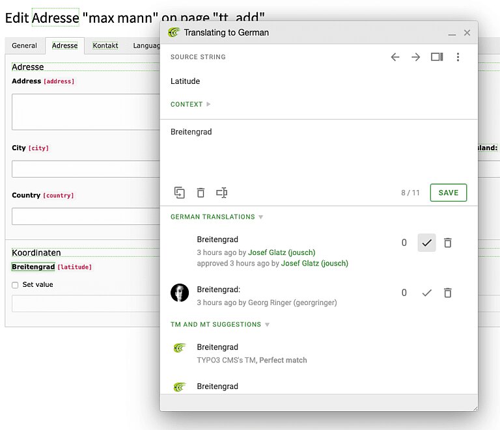Screen dimensions: 500x430
Task: Clear translation with trash icon in editor
Action: tap(201, 193)
